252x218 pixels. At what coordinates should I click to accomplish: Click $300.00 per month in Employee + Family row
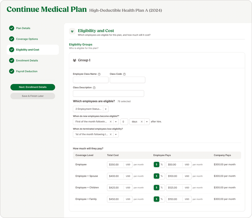pos(225,199)
